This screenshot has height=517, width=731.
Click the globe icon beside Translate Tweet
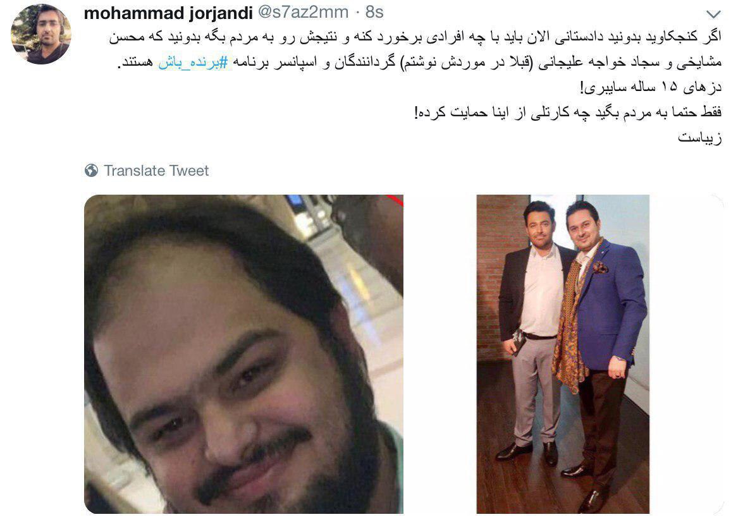[91, 171]
